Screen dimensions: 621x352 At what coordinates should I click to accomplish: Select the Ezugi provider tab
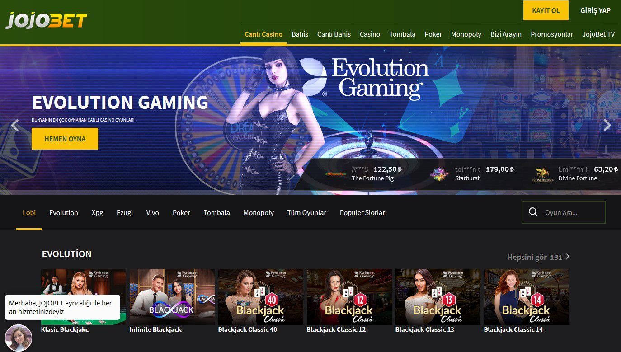pyautogui.click(x=125, y=213)
